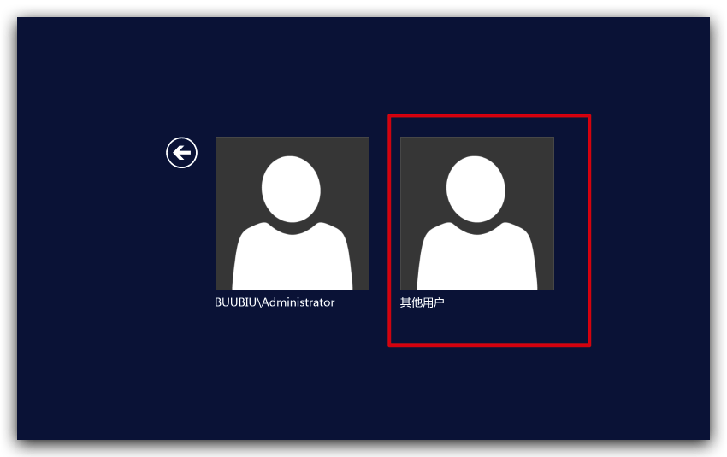Image resolution: width=727 pixels, height=457 pixels.
Task: Click the 其他用户 text label
Action: (x=423, y=302)
